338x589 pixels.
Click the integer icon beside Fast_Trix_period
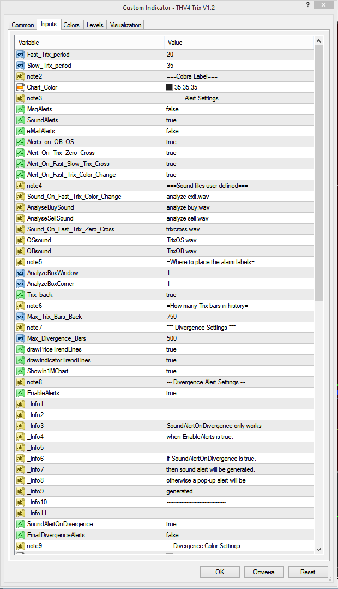tap(21, 55)
